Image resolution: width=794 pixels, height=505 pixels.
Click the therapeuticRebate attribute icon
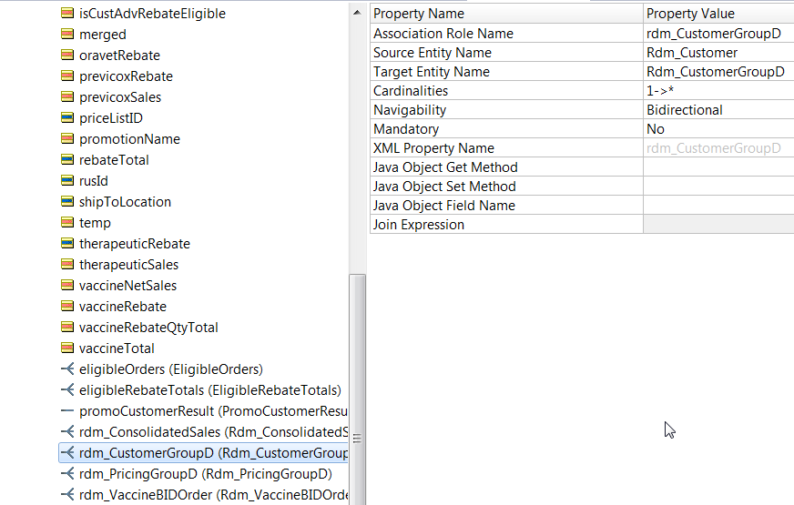66,243
